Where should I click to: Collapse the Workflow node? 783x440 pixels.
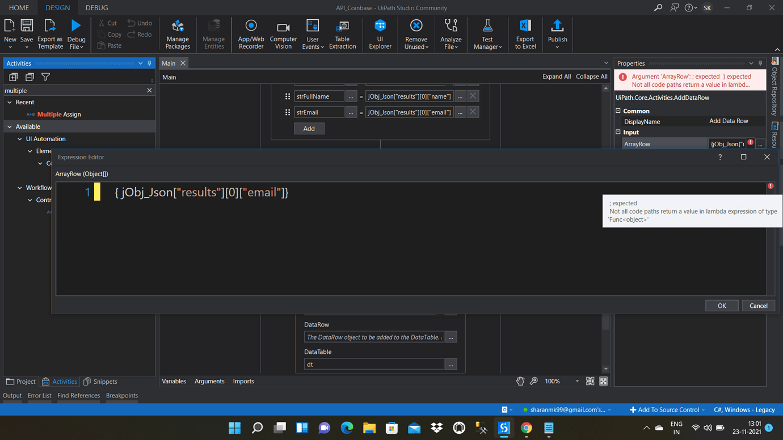coord(20,188)
